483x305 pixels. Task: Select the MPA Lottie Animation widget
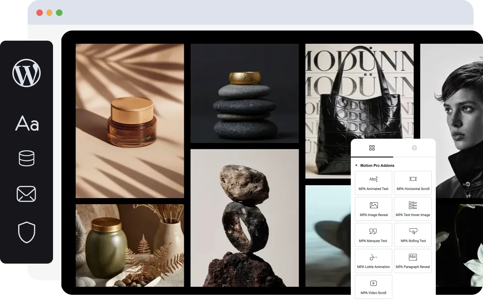click(x=373, y=261)
